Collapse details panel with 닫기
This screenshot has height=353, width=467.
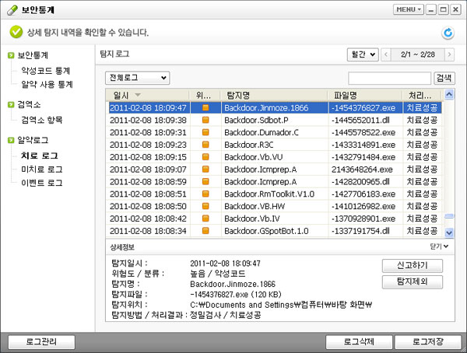click(x=441, y=246)
